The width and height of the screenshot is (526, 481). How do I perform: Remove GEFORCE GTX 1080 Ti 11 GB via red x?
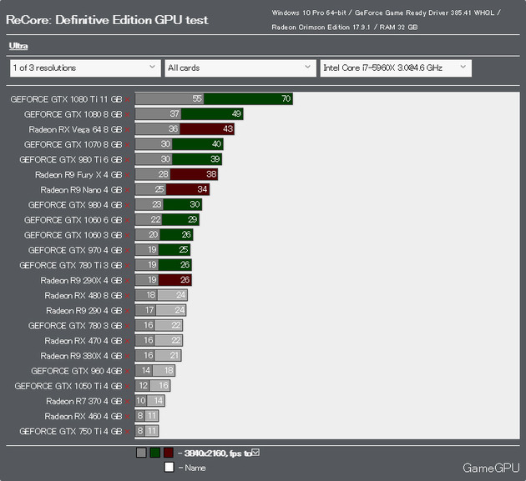(127, 99)
